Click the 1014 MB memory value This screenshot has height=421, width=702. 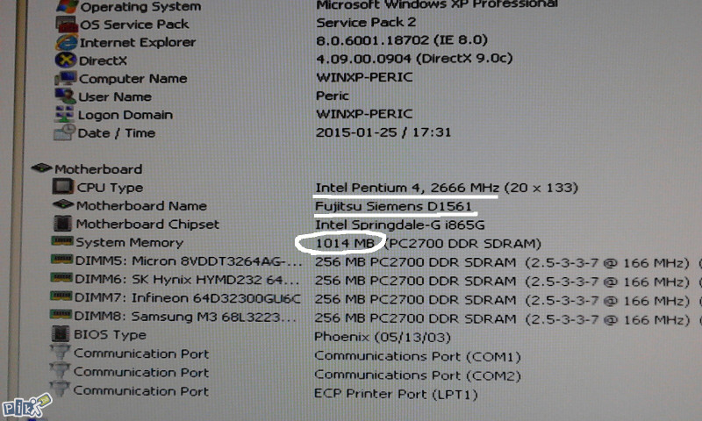pyautogui.click(x=345, y=243)
